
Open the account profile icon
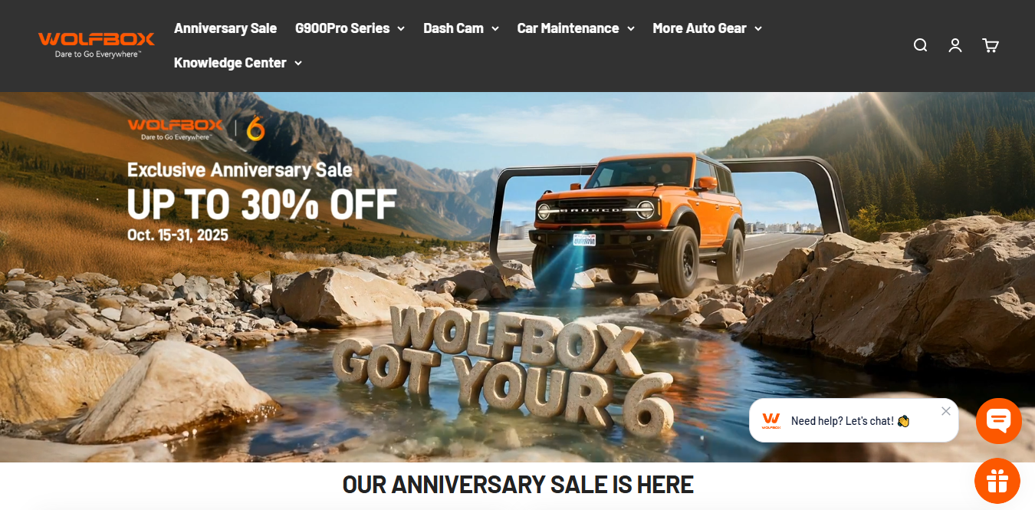955,45
